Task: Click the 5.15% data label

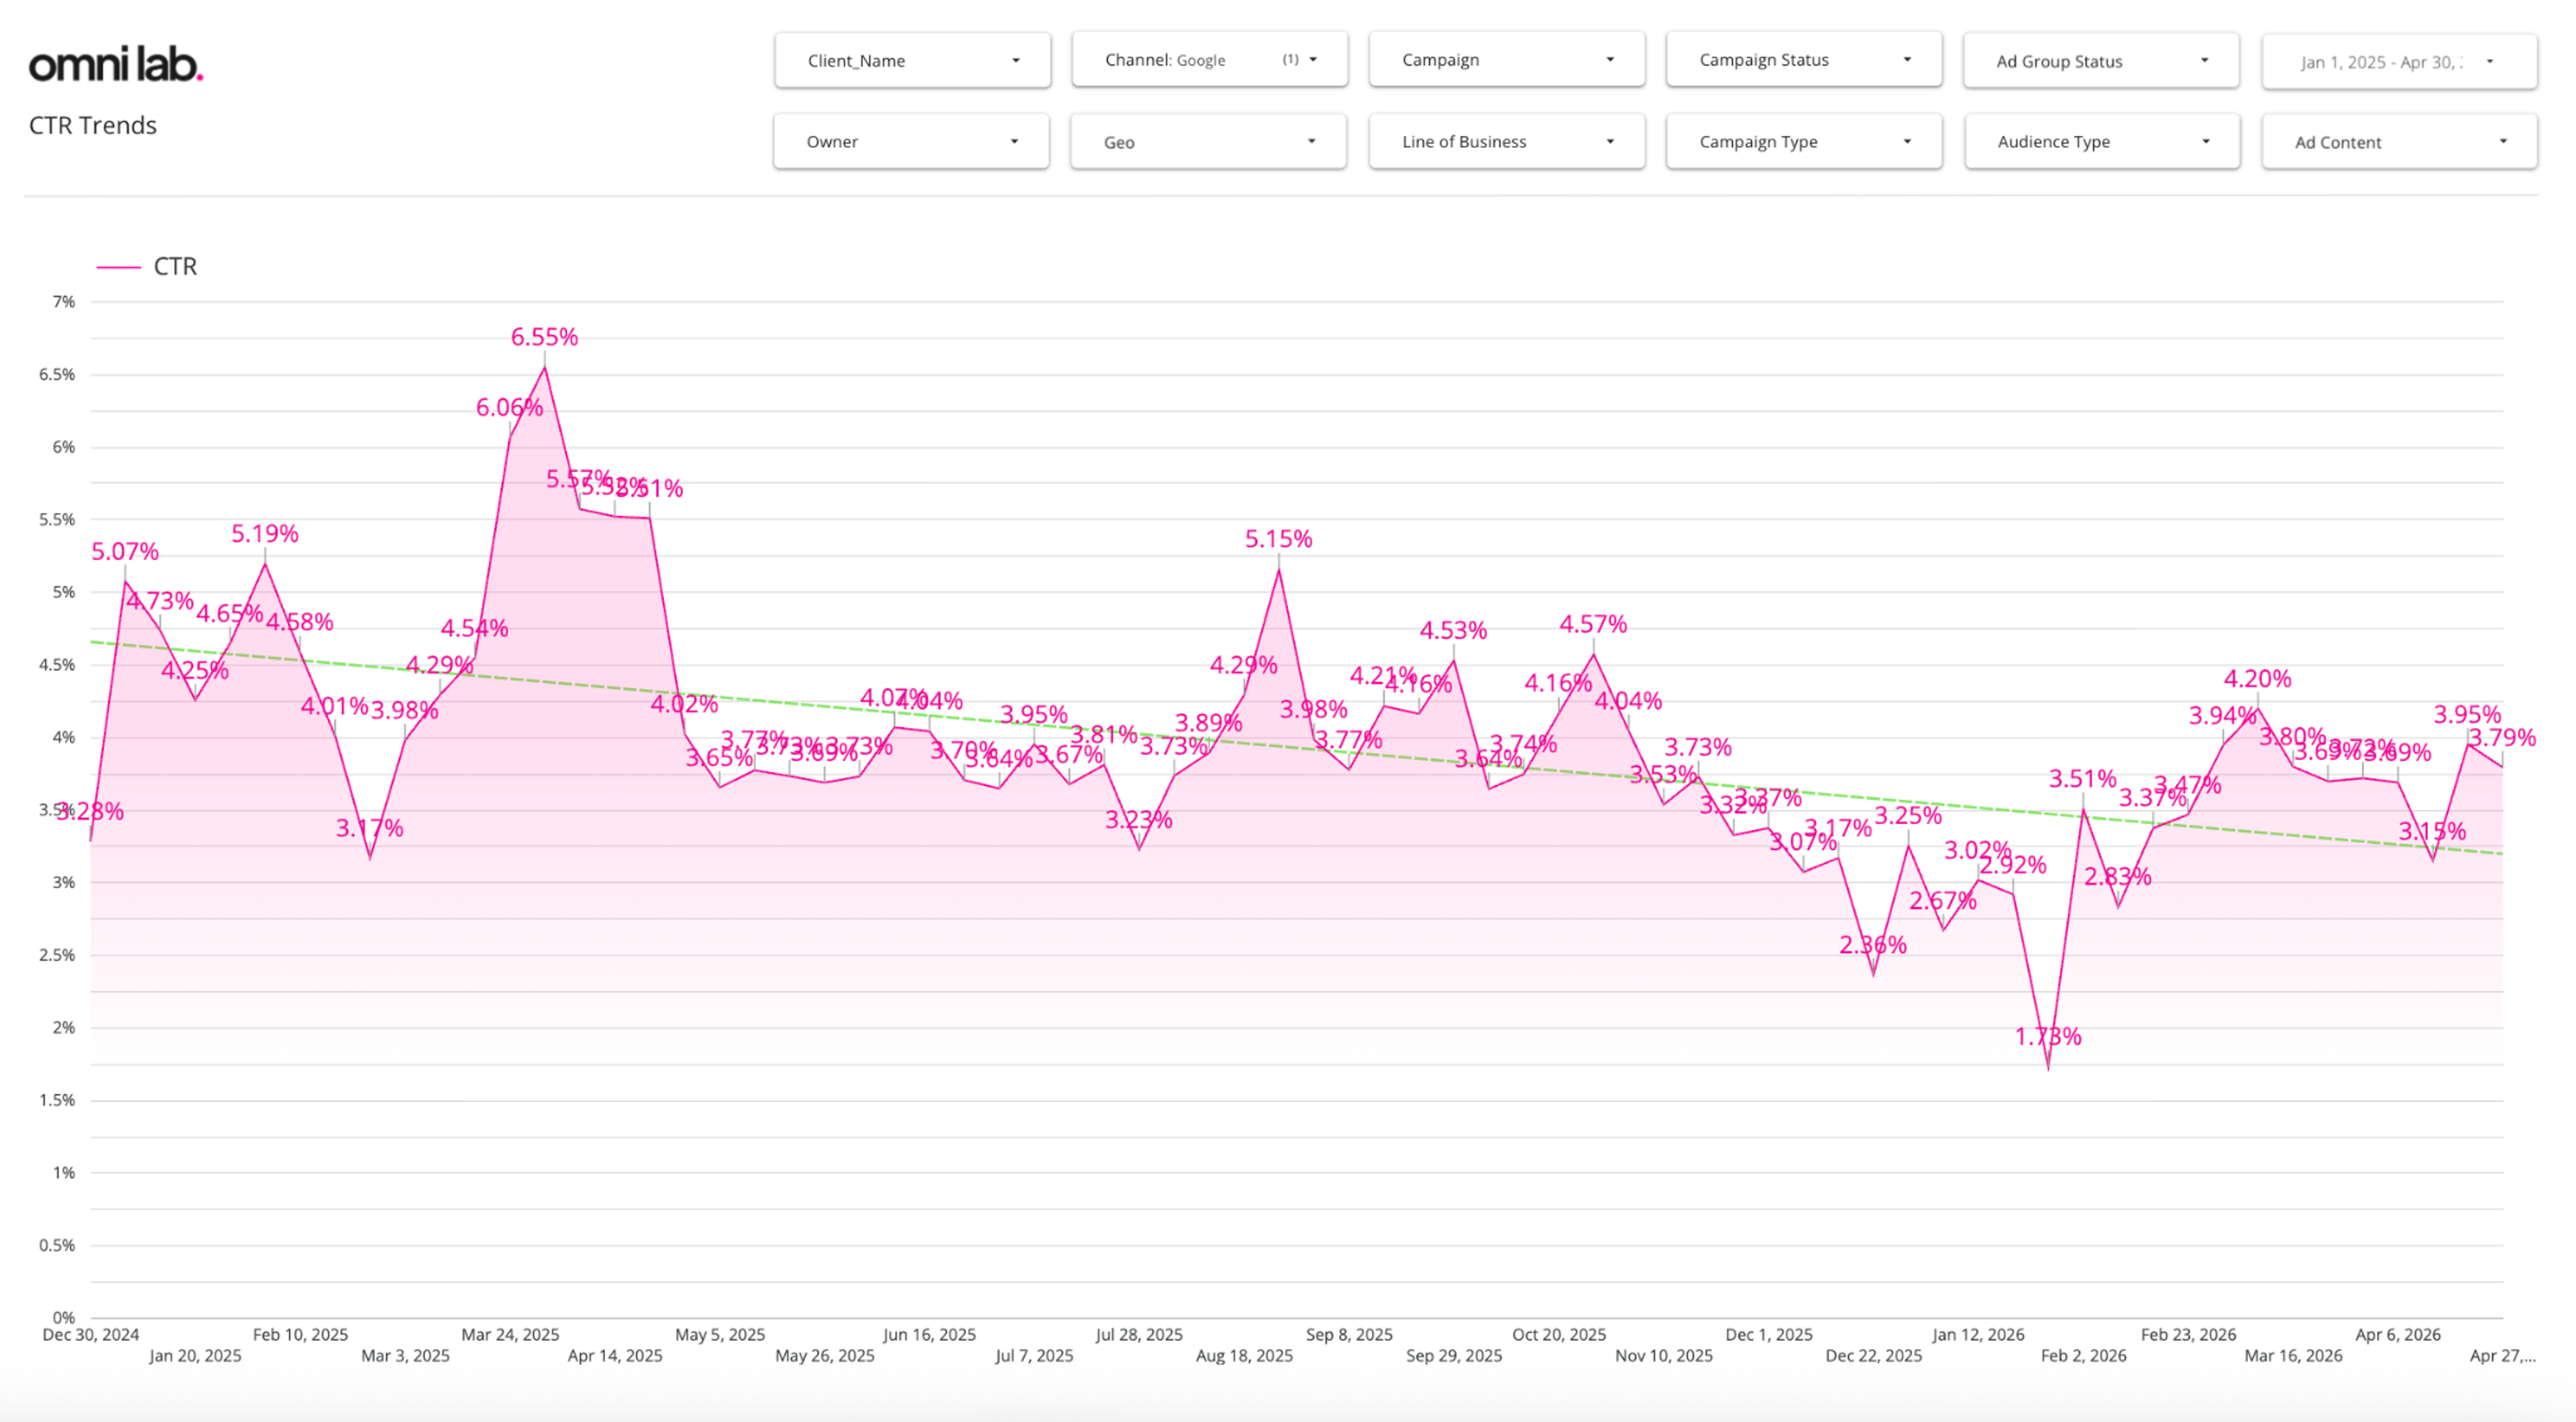Action: pyautogui.click(x=1278, y=540)
